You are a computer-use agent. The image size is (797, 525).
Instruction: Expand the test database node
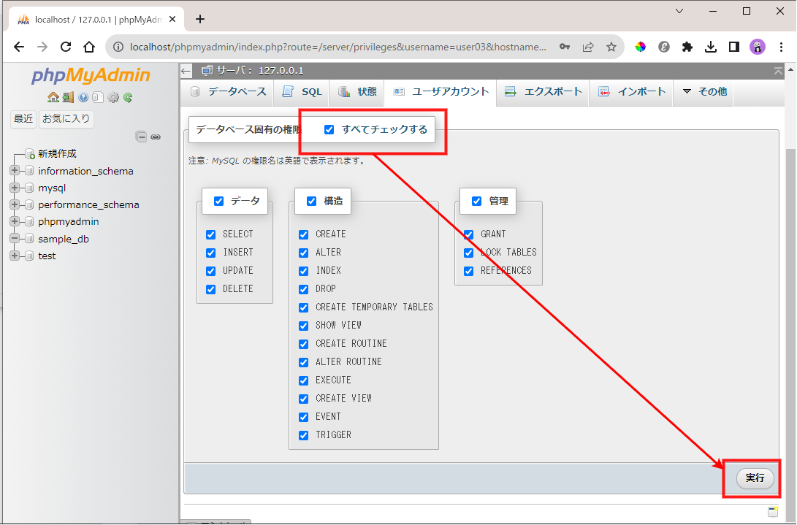tap(14, 256)
